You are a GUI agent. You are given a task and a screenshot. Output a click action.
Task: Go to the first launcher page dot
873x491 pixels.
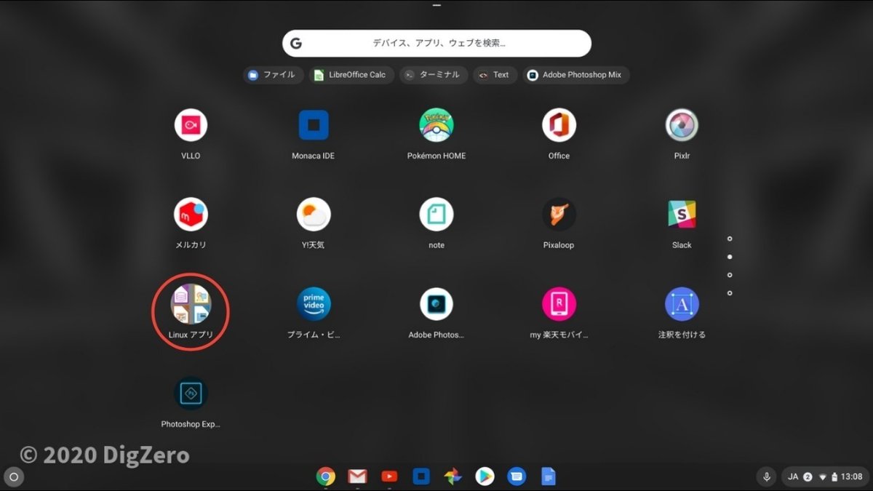pyautogui.click(x=730, y=239)
